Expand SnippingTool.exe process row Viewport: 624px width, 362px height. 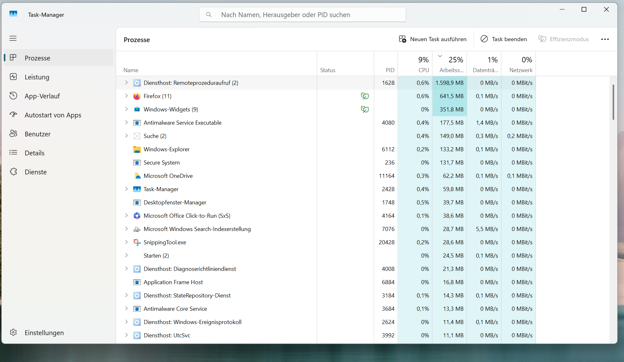click(126, 242)
